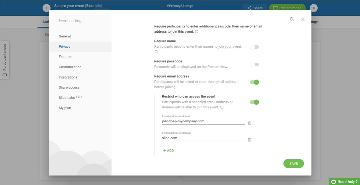Open the Need help? chat widget
Screen dimensions: 360x185
coord(345,182)
